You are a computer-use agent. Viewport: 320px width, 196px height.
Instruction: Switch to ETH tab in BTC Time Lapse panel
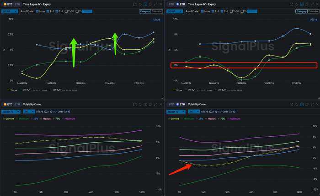coord(17,4)
